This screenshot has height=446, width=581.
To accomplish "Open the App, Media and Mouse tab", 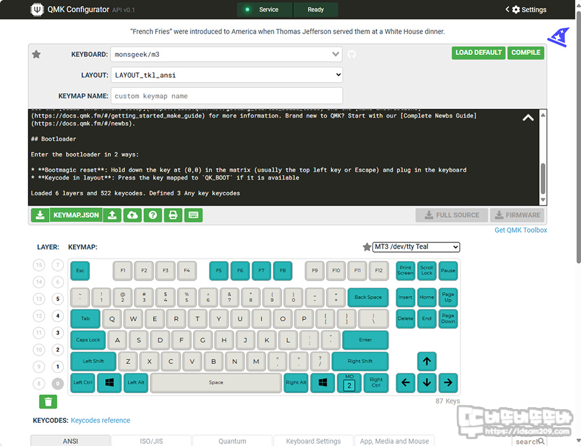I will click(x=394, y=441).
